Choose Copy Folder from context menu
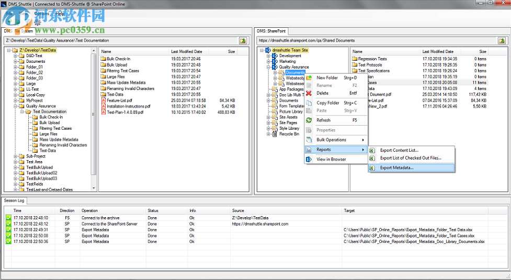The height and width of the screenshot is (280, 511). pyautogui.click(x=336, y=103)
